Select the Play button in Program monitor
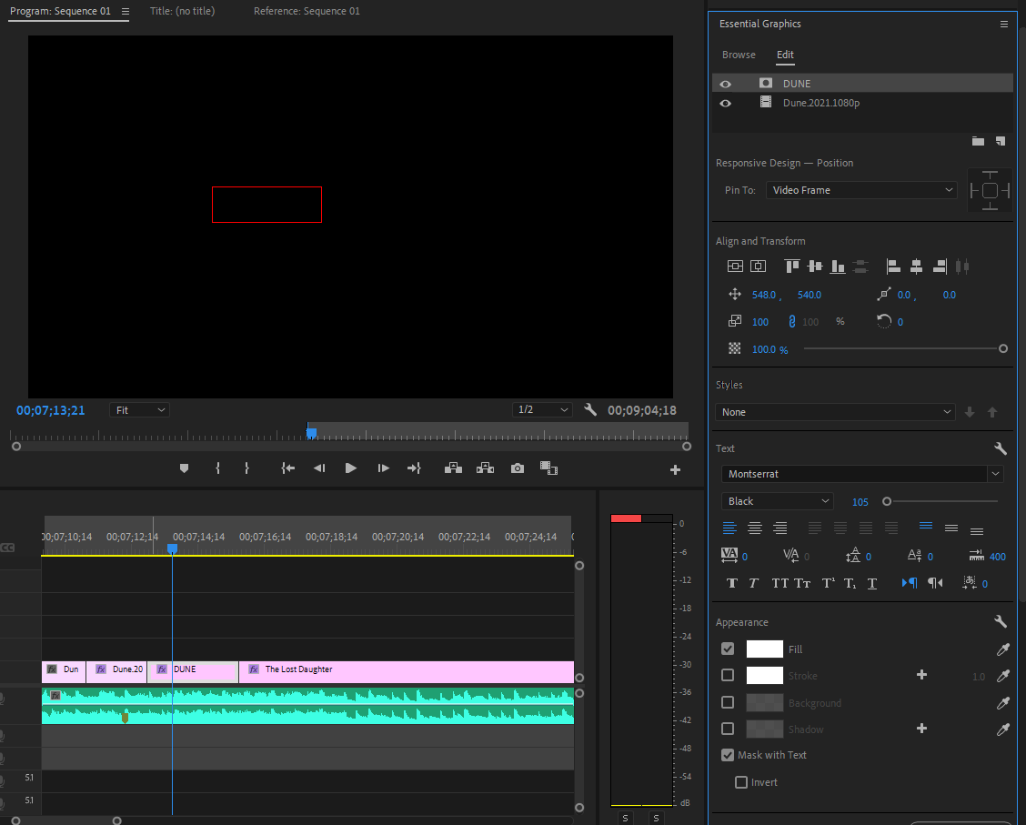Image resolution: width=1026 pixels, height=825 pixels. [350, 468]
